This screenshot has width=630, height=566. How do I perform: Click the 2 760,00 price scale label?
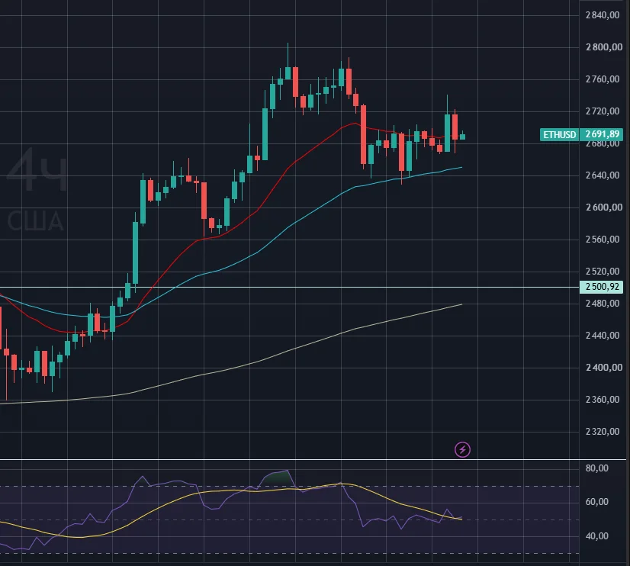pyautogui.click(x=603, y=79)
